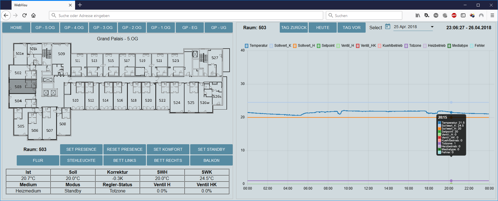Toggle the Kuehlbetrieb legend series
Screen dimensions: 498x201
tap(390, 46)
